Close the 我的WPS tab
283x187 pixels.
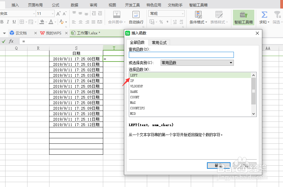tap(67, 33)
